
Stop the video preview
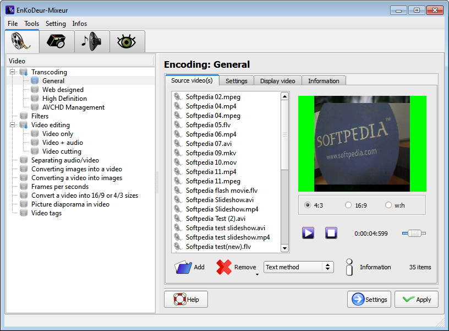[x=331, y=233]
